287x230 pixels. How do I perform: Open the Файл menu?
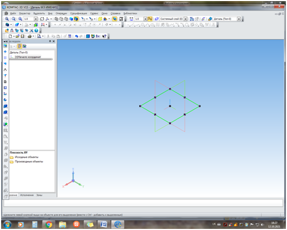coord(13,13)
